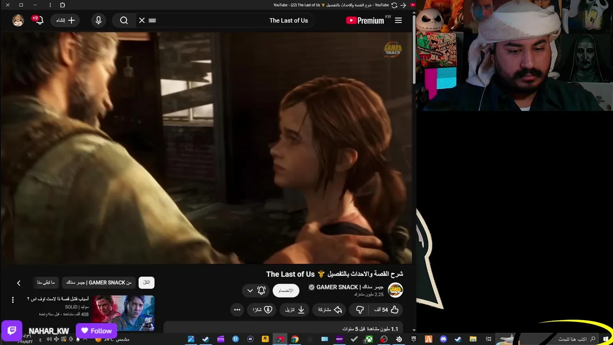Open the notifications bell with 9+ badge
This screenshot has width=613, height=345.
coord(38,20)
